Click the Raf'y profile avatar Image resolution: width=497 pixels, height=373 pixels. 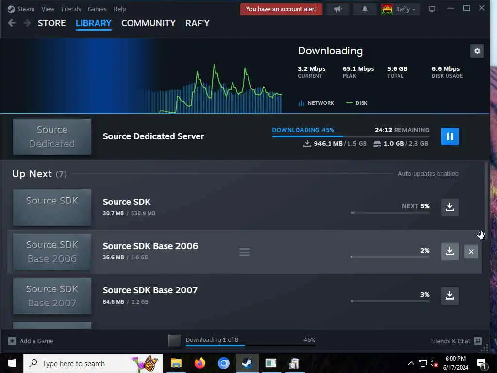[x=387, y=9]
